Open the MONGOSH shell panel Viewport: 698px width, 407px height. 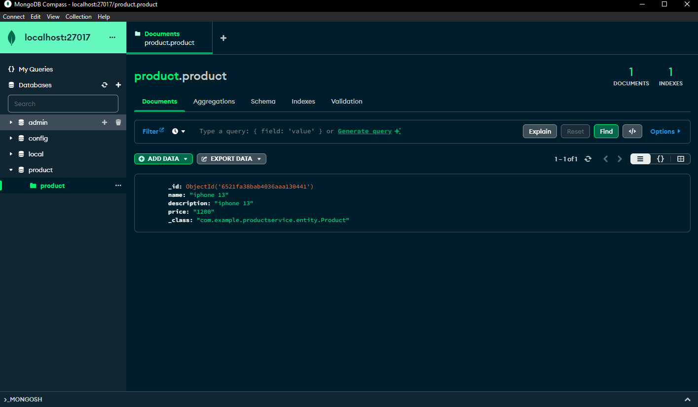(23, 400)
